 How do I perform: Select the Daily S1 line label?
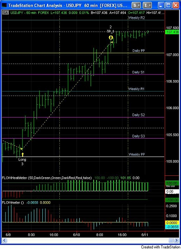[x=138, y=72]
